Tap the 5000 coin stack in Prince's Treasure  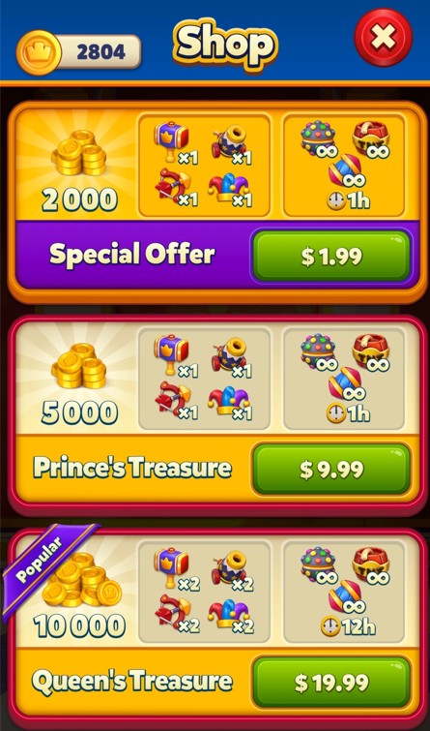click(x=78, y=366)
